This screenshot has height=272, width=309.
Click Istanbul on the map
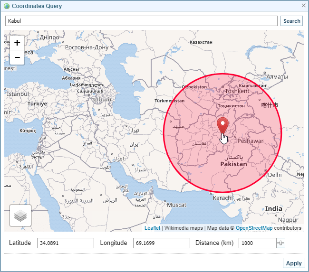18,94
